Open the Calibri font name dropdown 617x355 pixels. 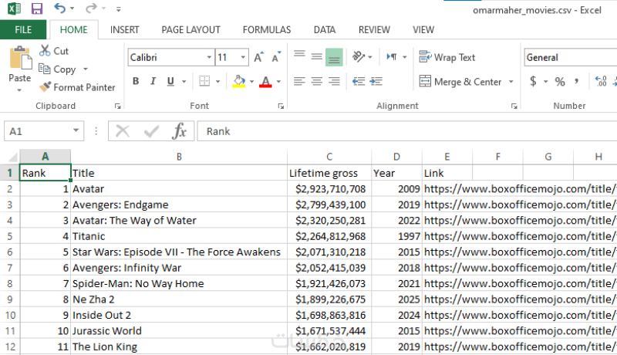[209, 57]
